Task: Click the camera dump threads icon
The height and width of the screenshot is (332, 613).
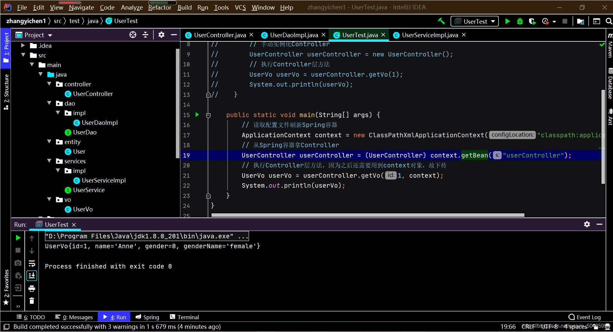Action: [x=18, y=263]
